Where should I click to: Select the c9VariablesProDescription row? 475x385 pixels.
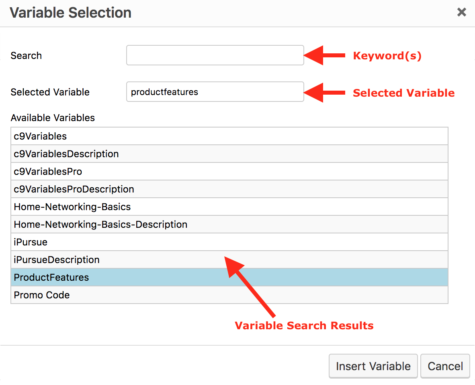coord(74,189)
